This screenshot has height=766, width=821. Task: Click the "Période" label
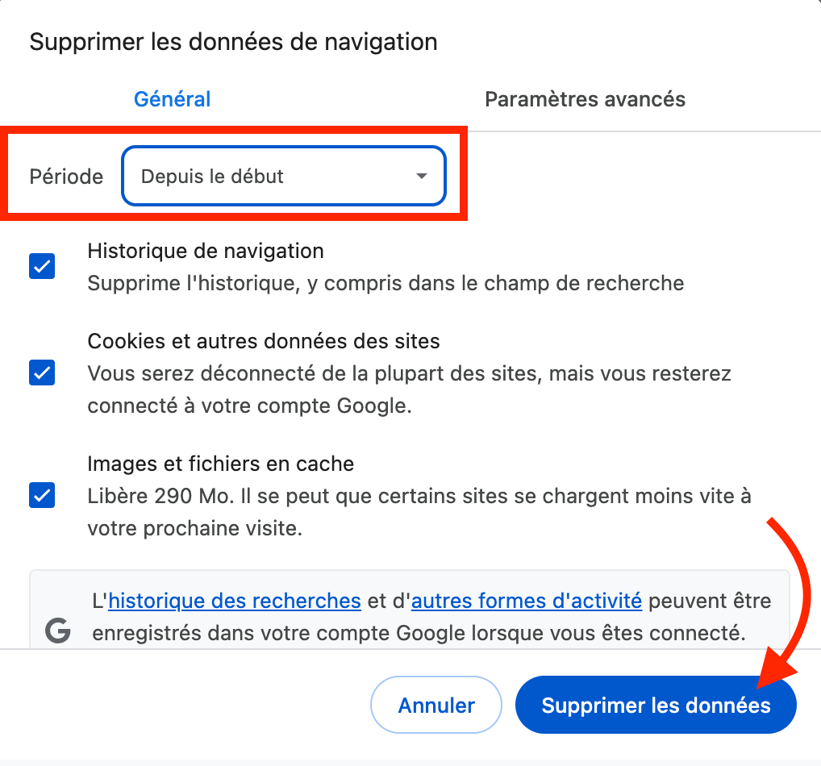coord(65,176)
